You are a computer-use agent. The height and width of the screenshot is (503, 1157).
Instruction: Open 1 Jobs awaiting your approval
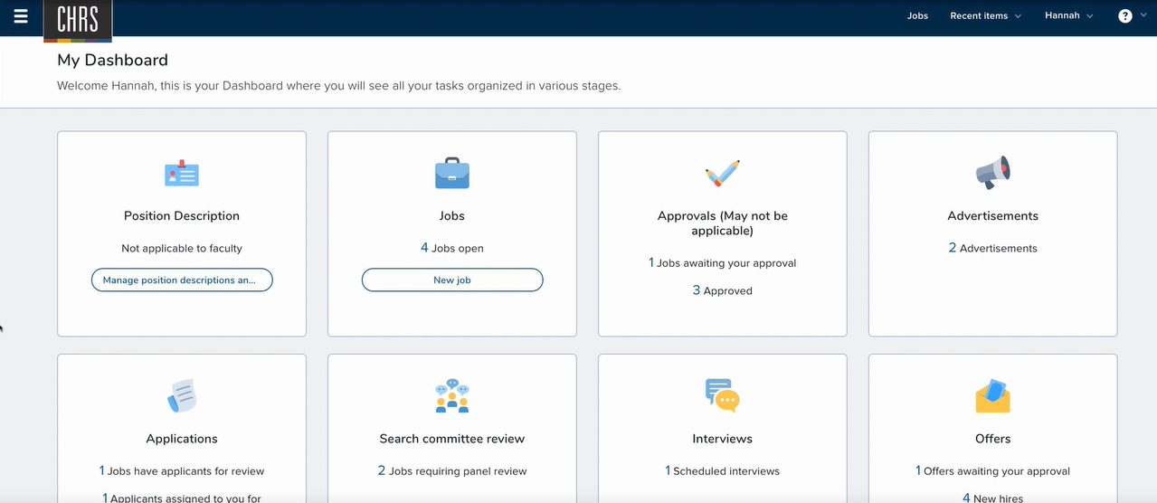(x=722, y=263)
